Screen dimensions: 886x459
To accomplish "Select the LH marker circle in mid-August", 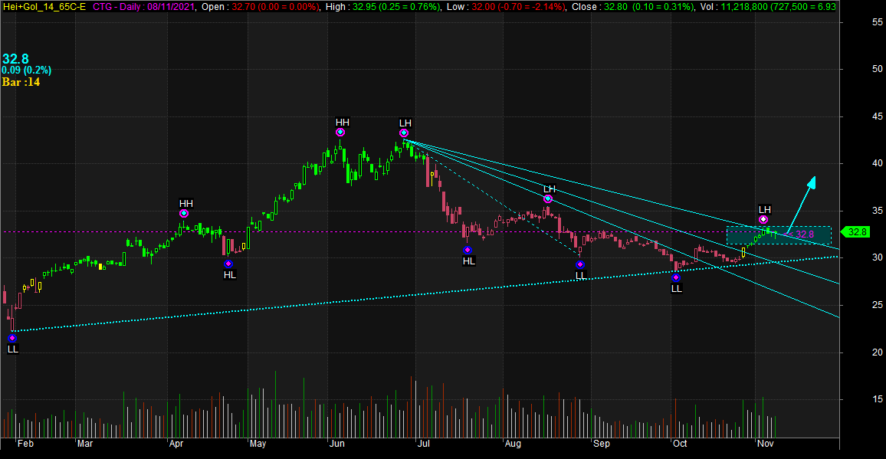I will tap(548, 198).
